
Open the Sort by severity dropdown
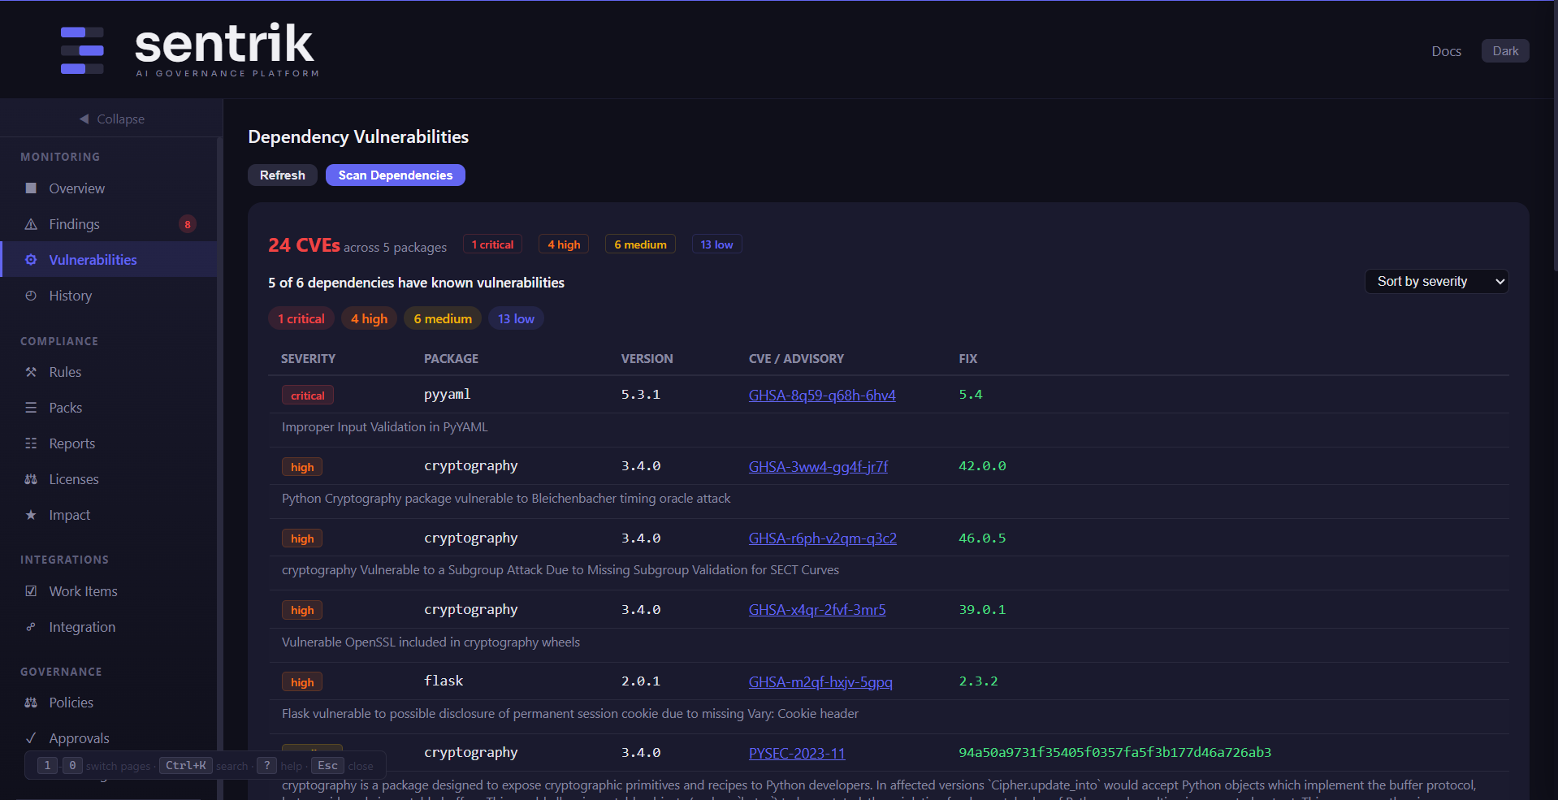[x=1436, y=281]
